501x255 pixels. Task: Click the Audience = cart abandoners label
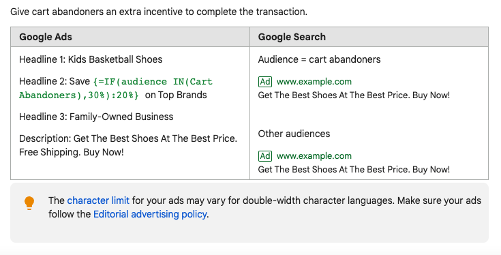(319, 59)
